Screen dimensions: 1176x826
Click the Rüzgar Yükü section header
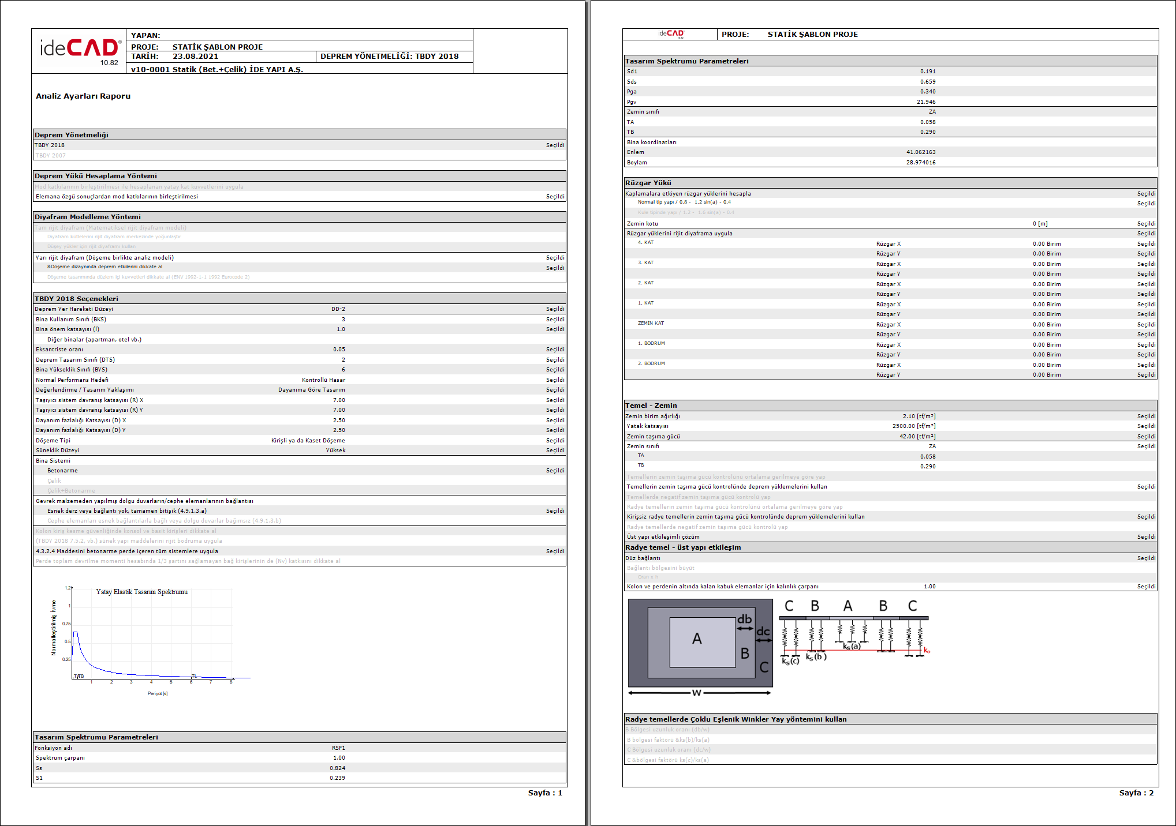(648, 183)
